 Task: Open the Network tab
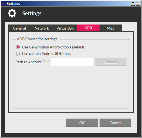click(42, 28)
